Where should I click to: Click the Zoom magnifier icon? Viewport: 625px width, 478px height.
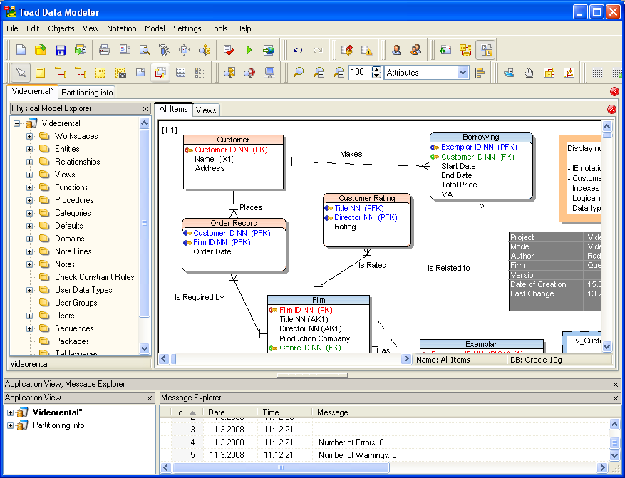pyautogui.click(x=298, y=73)
